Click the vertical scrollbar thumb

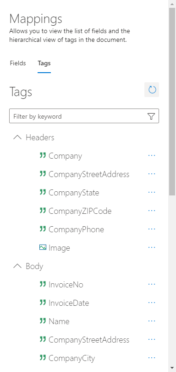[x=172, y=102]
